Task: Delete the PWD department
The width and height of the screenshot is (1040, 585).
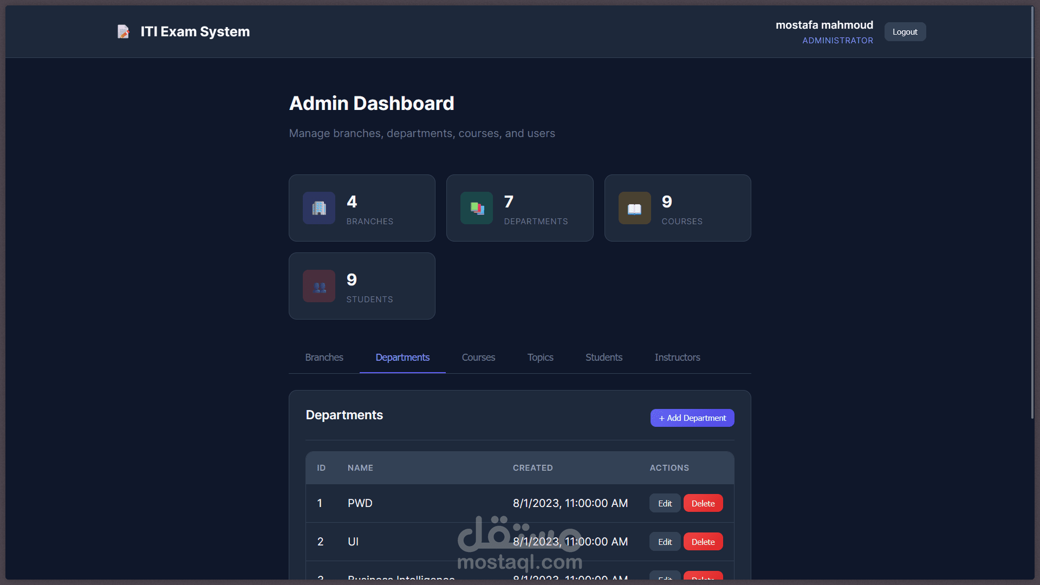Action: 703,503
